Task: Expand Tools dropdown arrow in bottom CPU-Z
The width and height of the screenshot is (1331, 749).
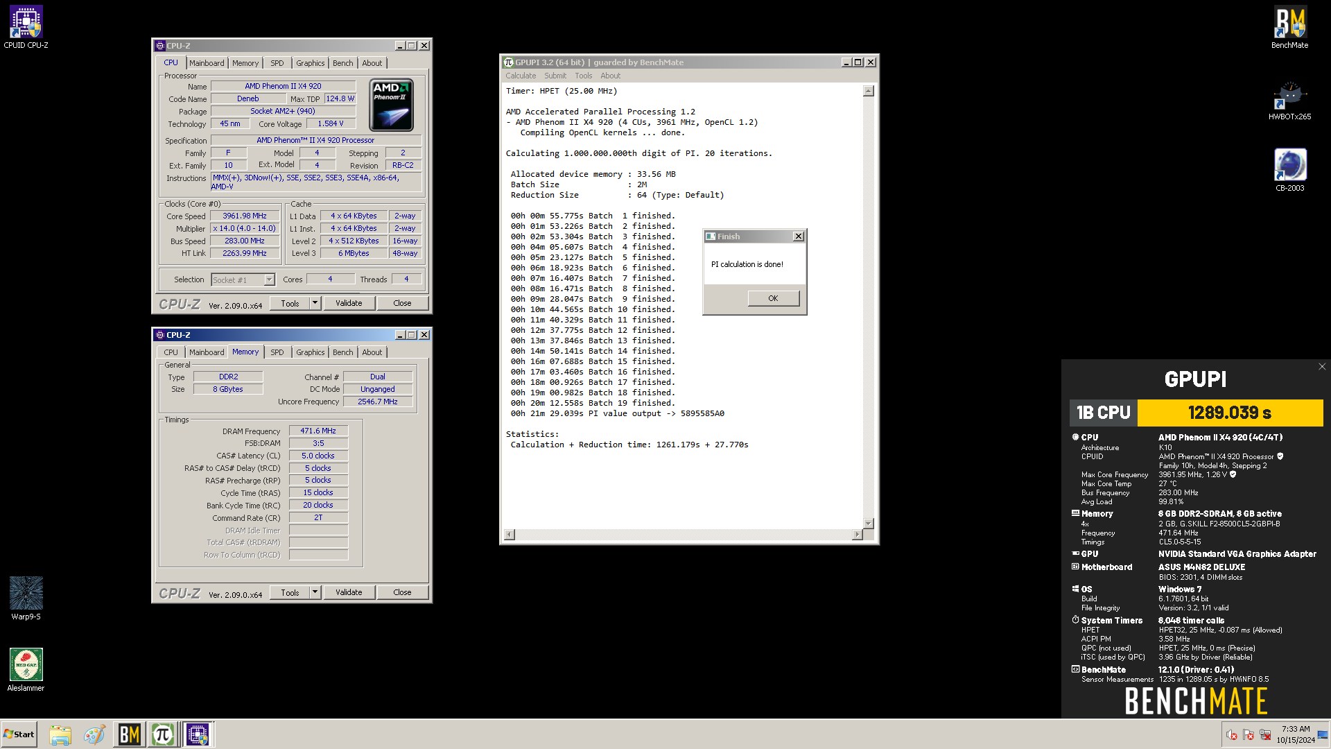Action: [315, 592]
